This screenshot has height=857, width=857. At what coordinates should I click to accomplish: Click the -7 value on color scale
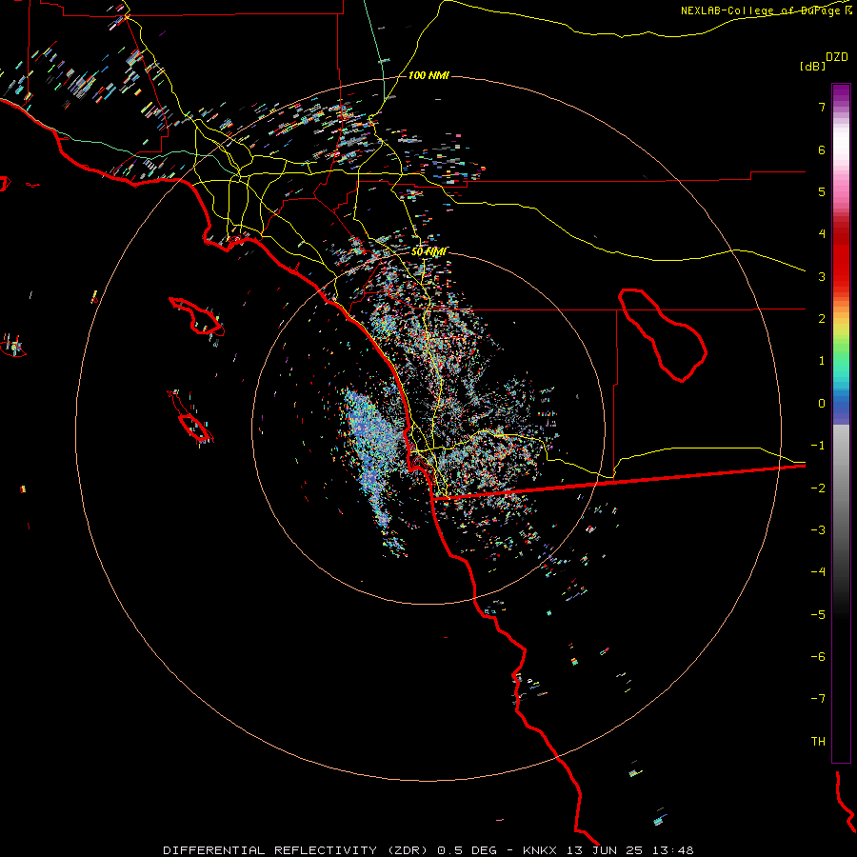[x=818, y=699]
